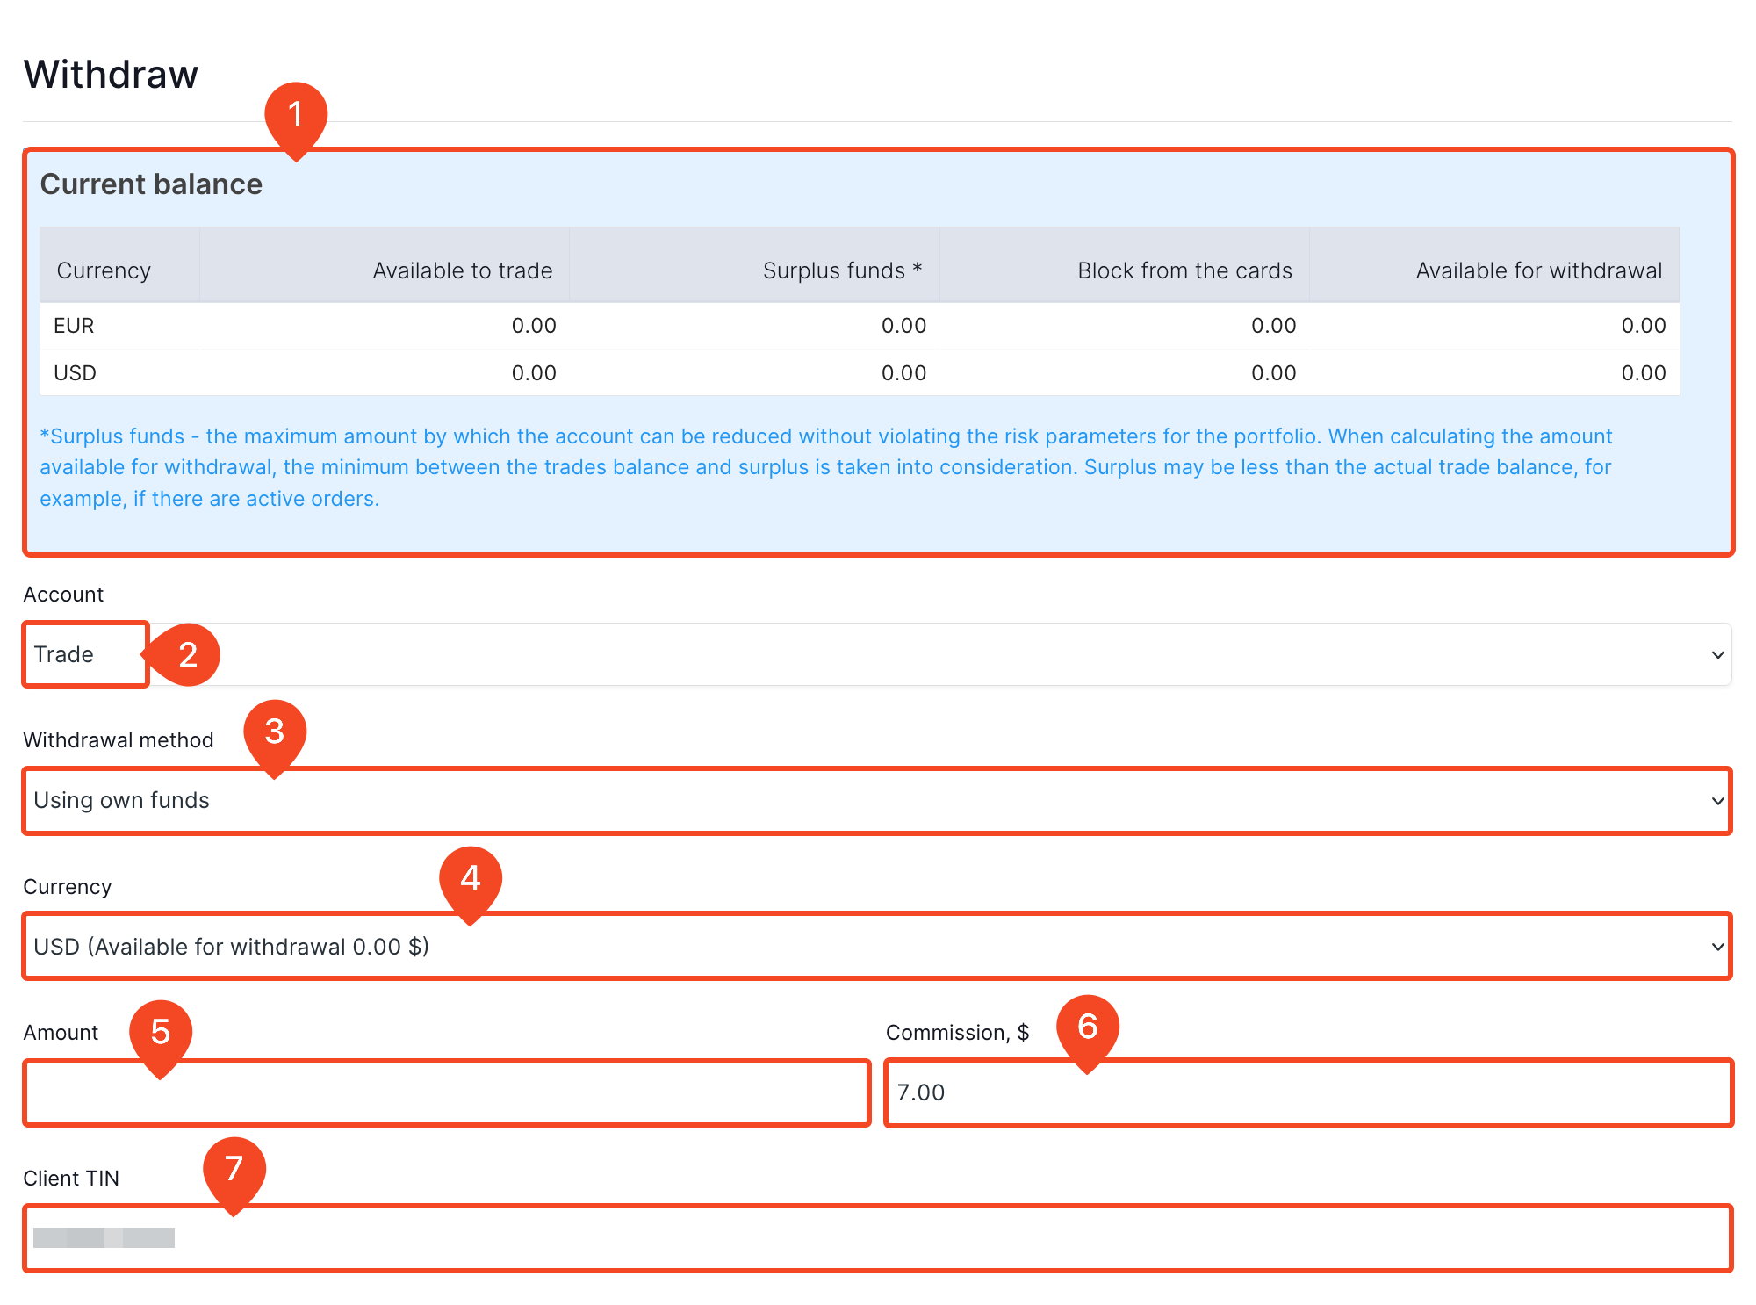Click EUR Surplus funds value 0.00
This screenshot has height=1305, width=1756.
(903, 326)
